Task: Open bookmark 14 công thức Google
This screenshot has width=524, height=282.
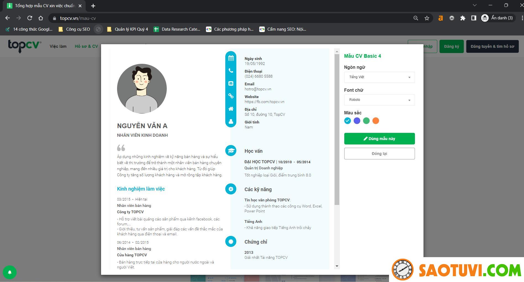Action: (29, 29)
